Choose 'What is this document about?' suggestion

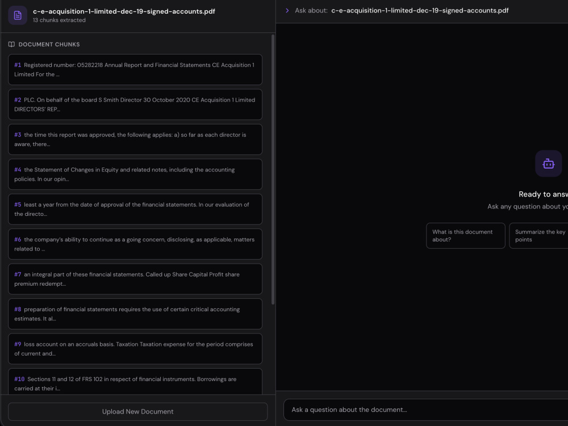pos(466,236)
